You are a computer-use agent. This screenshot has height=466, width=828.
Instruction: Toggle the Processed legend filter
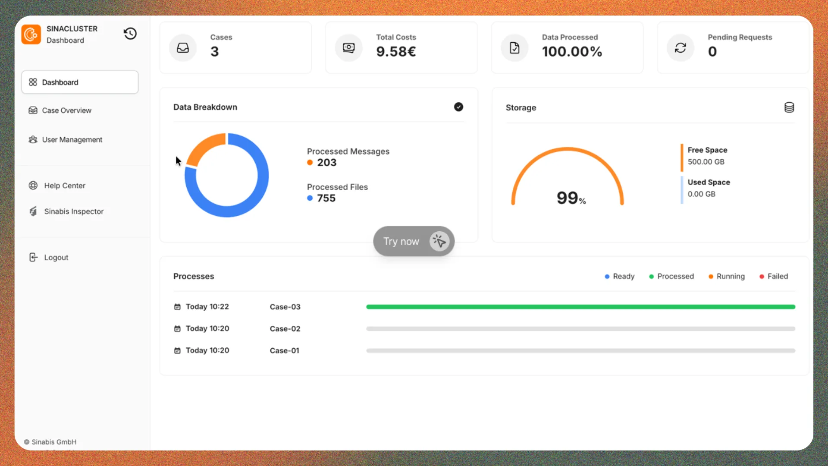[671, 277]
